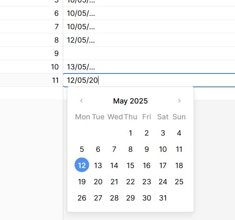This screenshot has width=235, height=220.
Task: Choose Saturday the 17th
Action: pos(163,166)
